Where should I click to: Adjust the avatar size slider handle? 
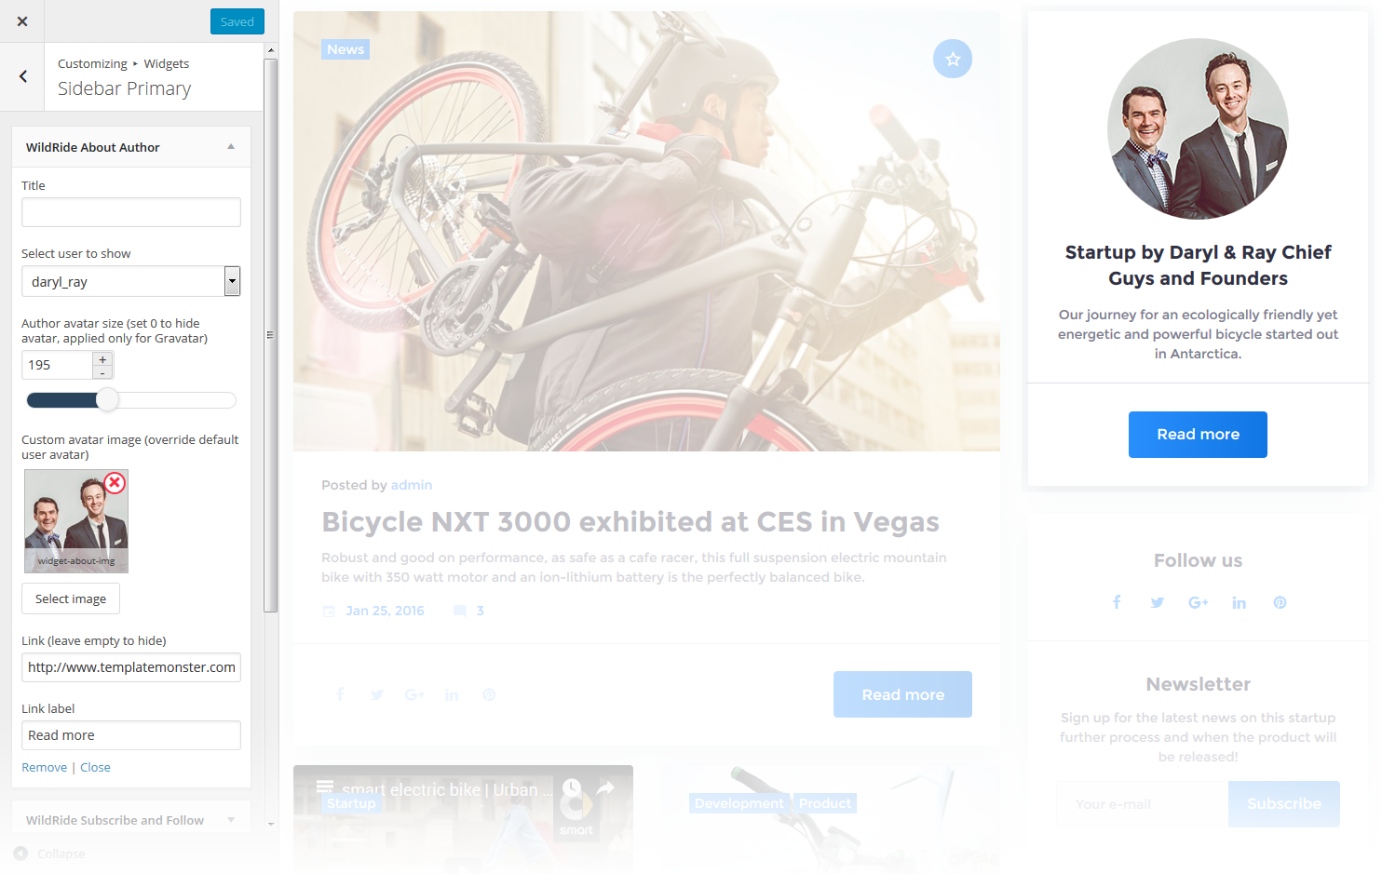(x=108, y=400)
